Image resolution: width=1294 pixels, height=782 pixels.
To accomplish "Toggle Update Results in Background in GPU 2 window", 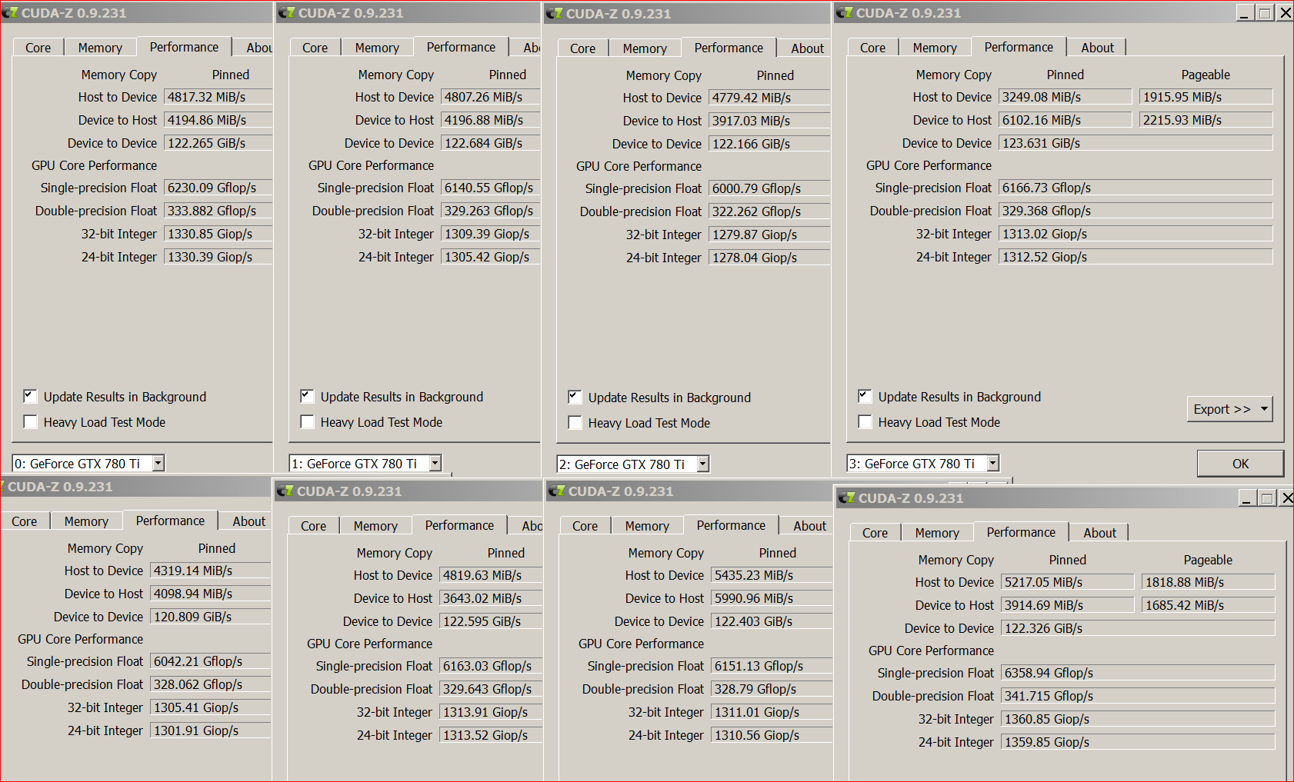I will [x=575, y=397].
